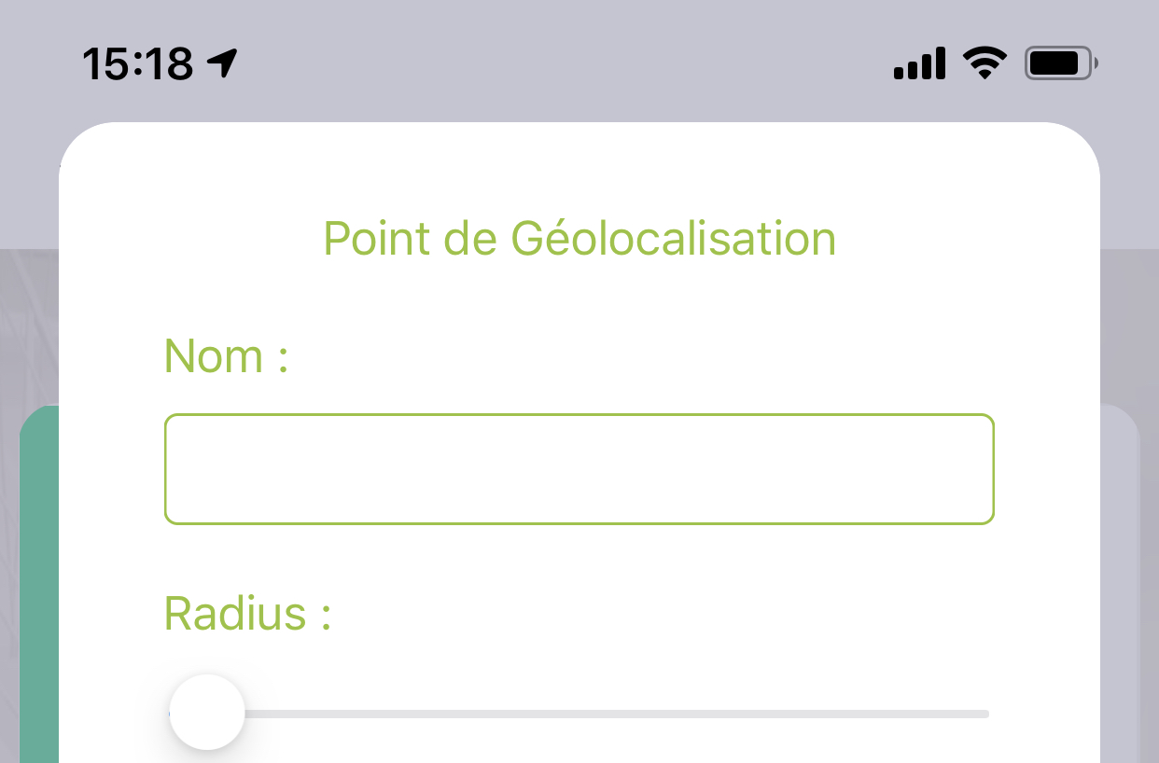Tap the battery indicator icon
This screenshot has height=763, width=1159.
[x=1061, y=64]
